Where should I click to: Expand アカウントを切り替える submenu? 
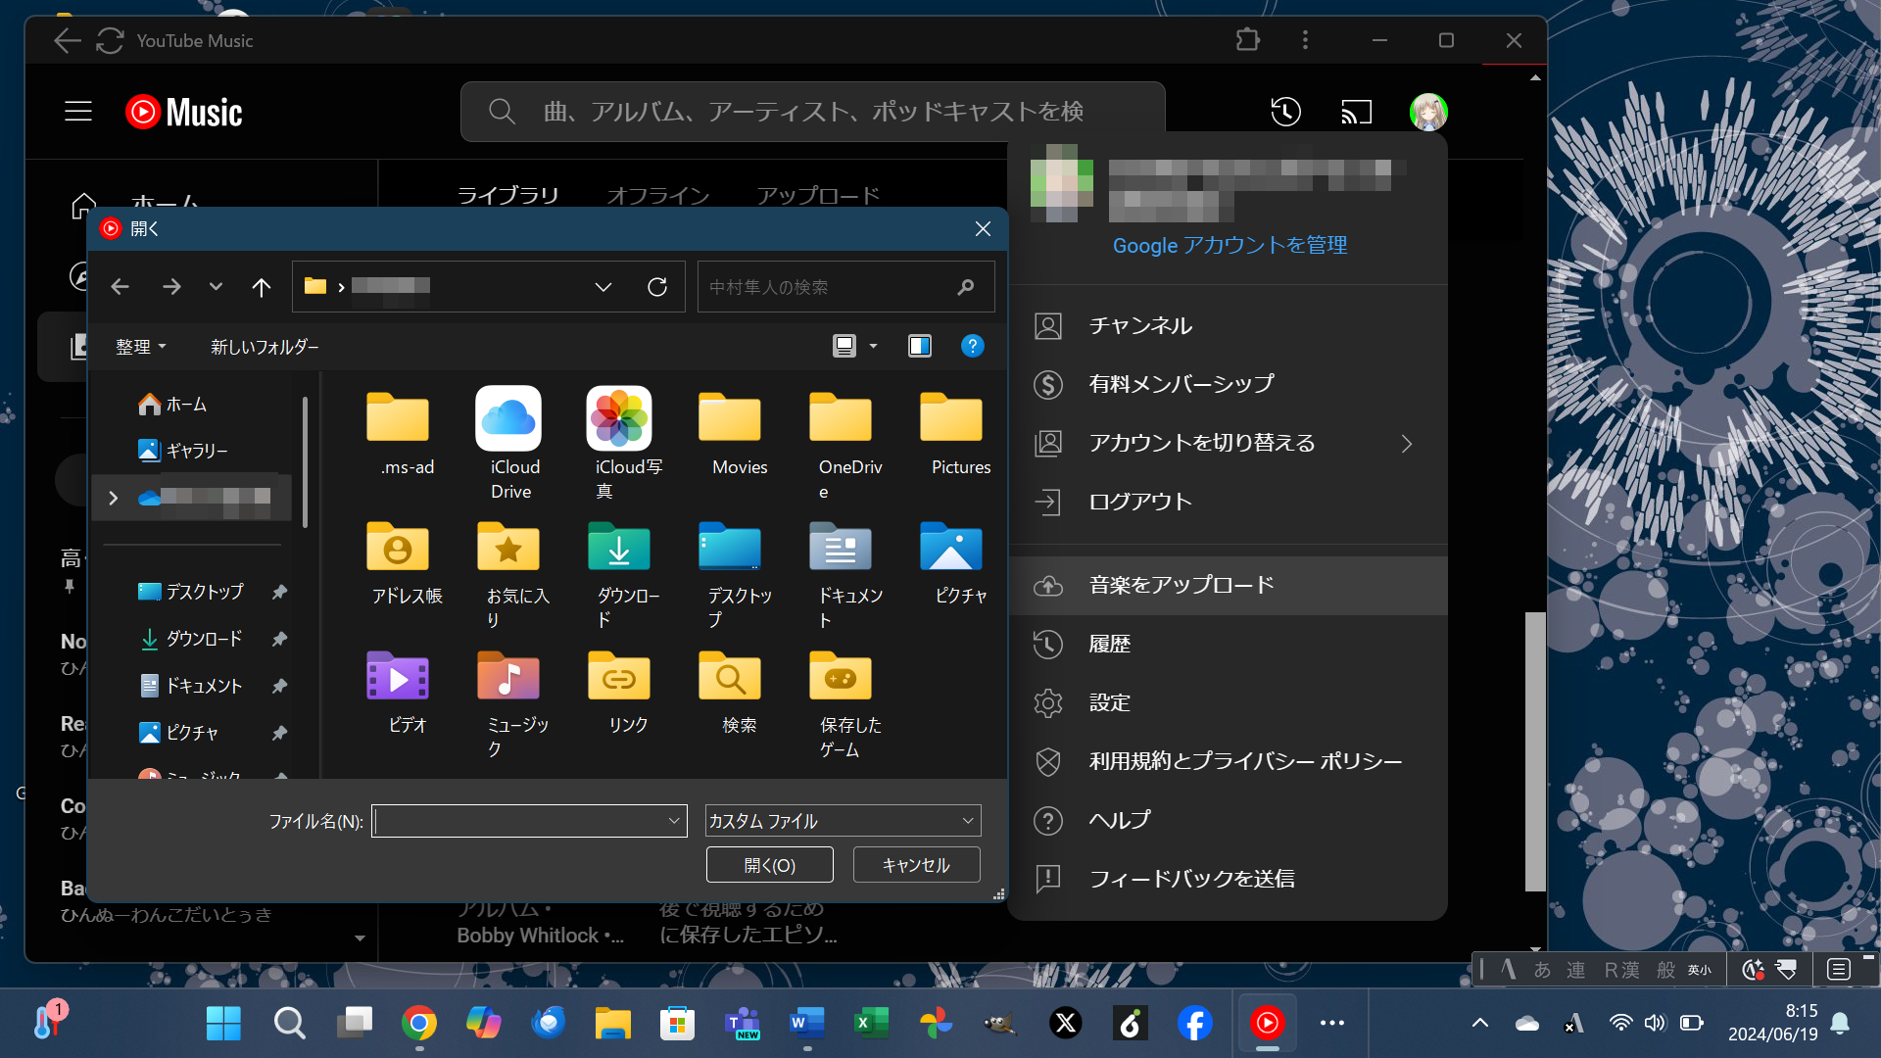pyautogui.click(x=1407, y=444)
